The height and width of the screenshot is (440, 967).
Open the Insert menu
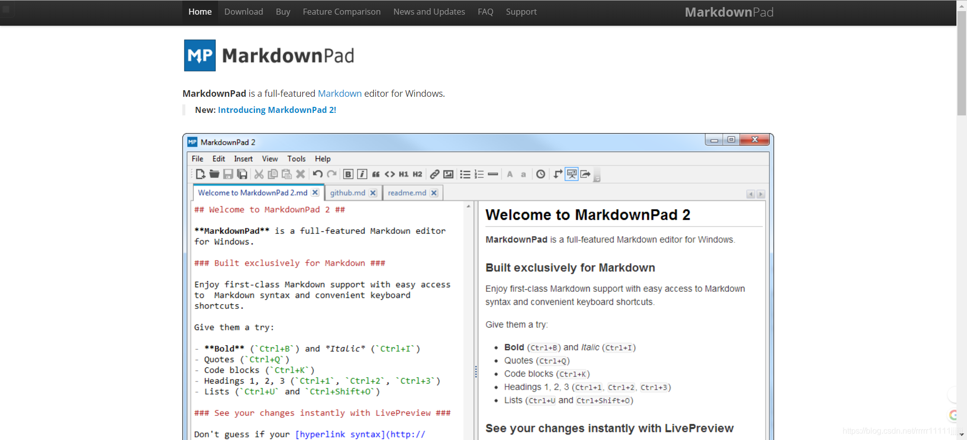pyautogui.click(x=243, y=159)
